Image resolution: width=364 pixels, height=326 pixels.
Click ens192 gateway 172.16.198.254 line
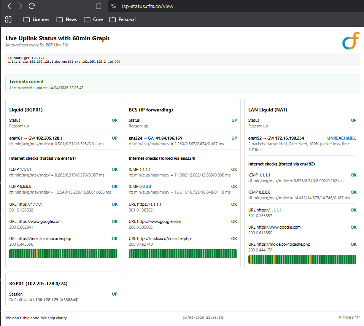coord(276,138)
